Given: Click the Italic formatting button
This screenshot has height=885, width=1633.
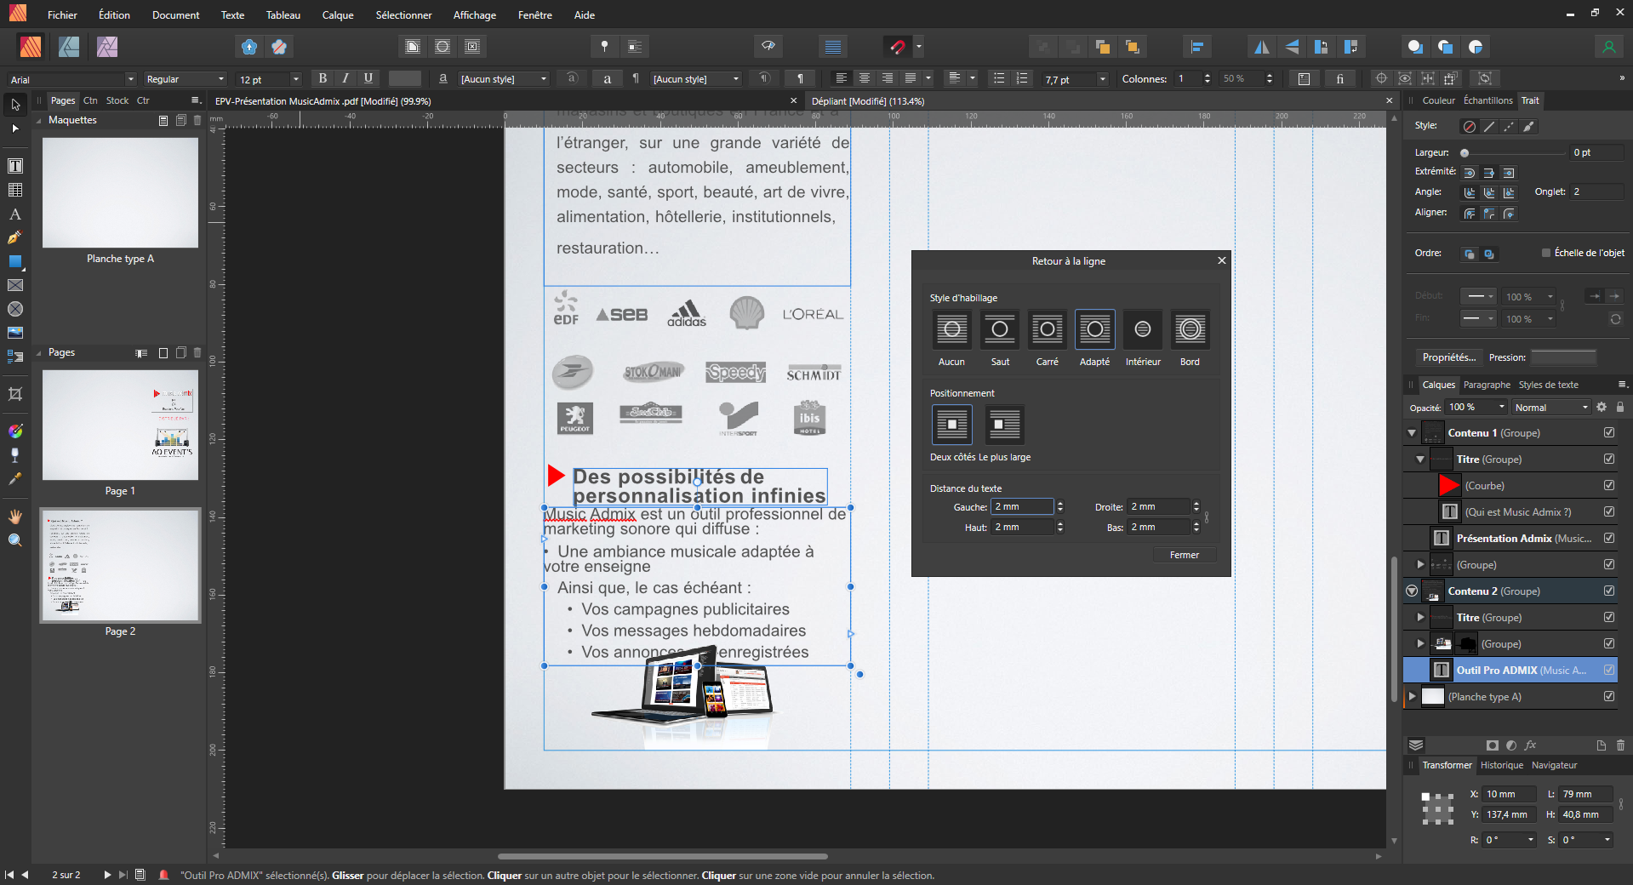Looking at the screenshot, I should (x=345, y=78).
